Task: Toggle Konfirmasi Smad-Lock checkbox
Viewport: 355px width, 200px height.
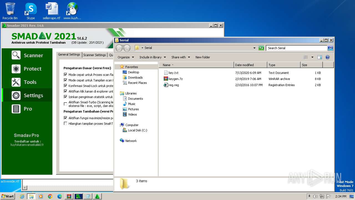Action: [x=65, y=86]
